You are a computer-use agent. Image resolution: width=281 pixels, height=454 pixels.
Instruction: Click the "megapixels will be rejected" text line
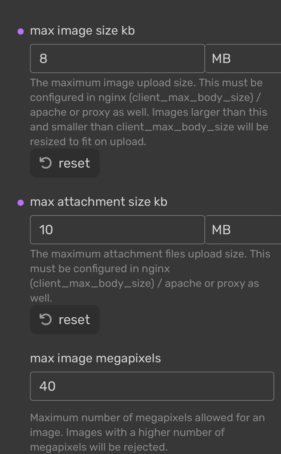(99, 447)
